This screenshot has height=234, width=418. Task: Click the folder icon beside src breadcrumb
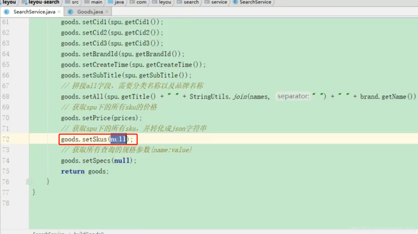(x=68, y=2)
